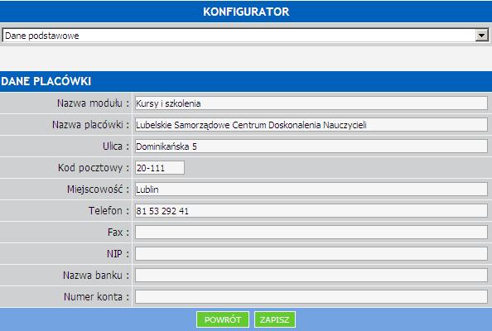Click the "Nazwa placówki :" label

coord(90,125)
